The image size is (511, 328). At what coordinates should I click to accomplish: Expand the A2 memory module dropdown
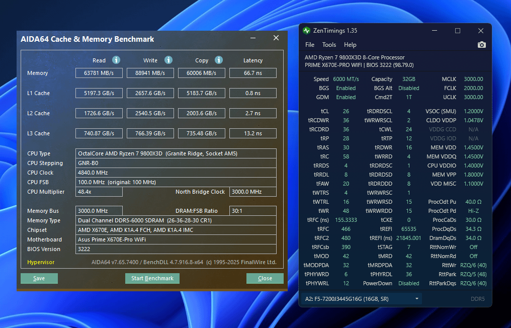coord(362,299)
